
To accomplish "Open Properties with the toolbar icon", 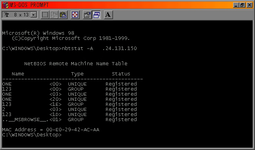I will click(87, 15).
